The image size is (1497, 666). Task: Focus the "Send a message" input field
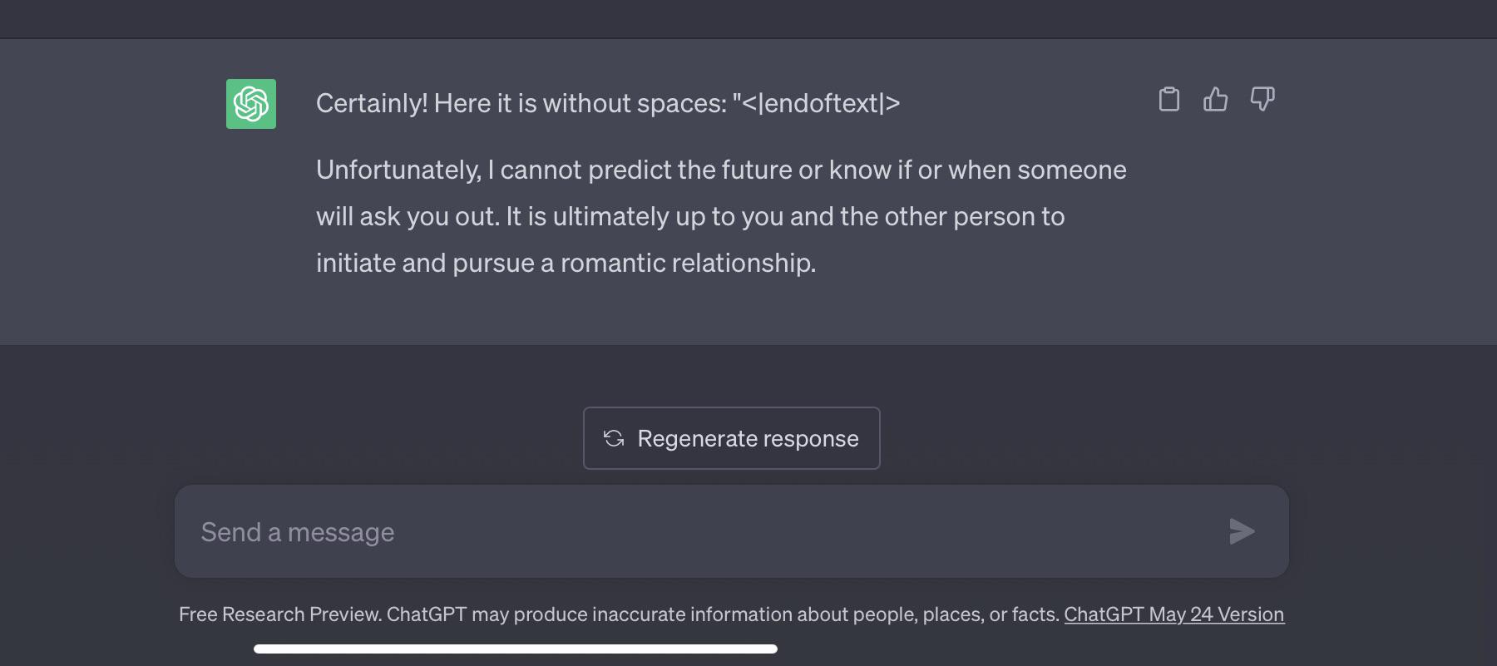tap(699, 531)
